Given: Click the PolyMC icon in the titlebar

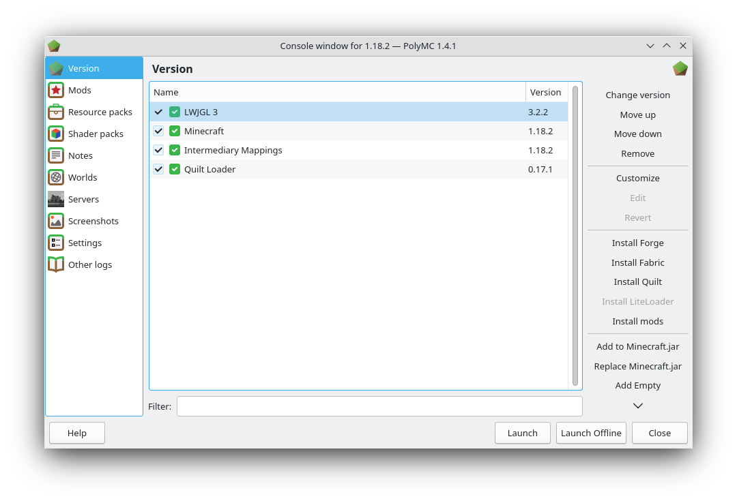Looking at the screenshot, I should tap(54, 46).
